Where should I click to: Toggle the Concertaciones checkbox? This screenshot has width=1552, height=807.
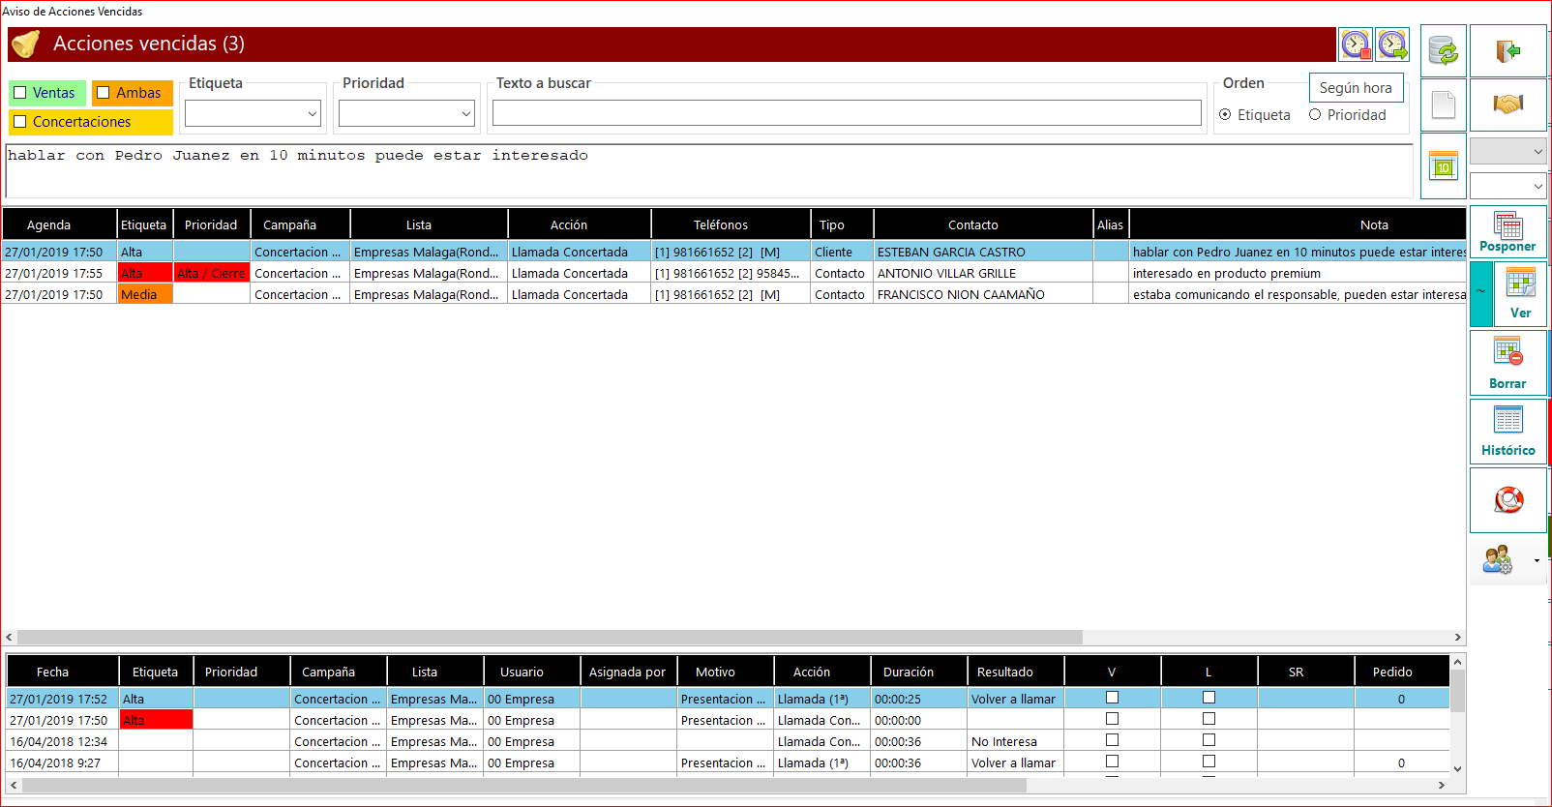[x=20, y=122]
